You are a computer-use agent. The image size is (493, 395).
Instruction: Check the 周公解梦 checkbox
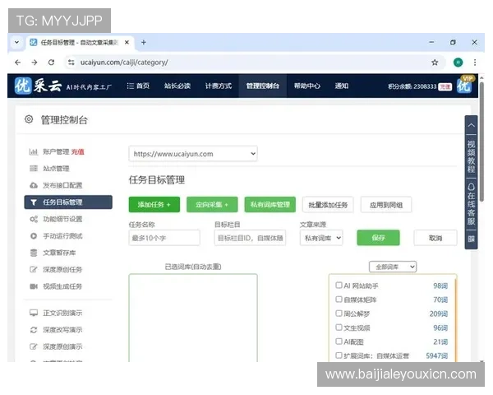tap(339, 314)
